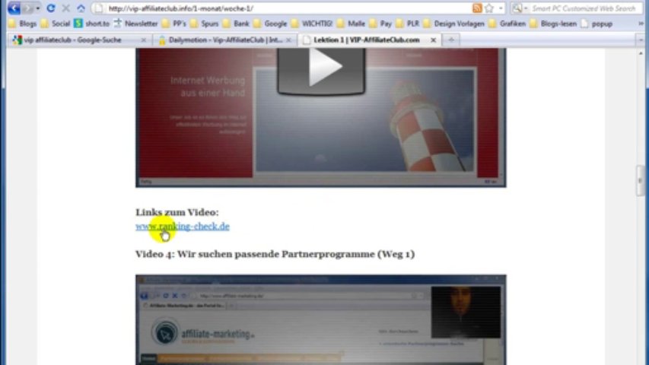This screenshot has width=649, height=365.
Task: Open the list-all-tabs dropdown
Action: pyautogui.click(x=641, y=40)
